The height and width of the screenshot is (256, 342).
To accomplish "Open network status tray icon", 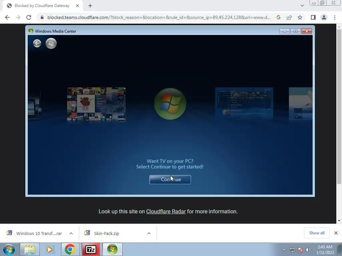I will (x=292, y=250).
